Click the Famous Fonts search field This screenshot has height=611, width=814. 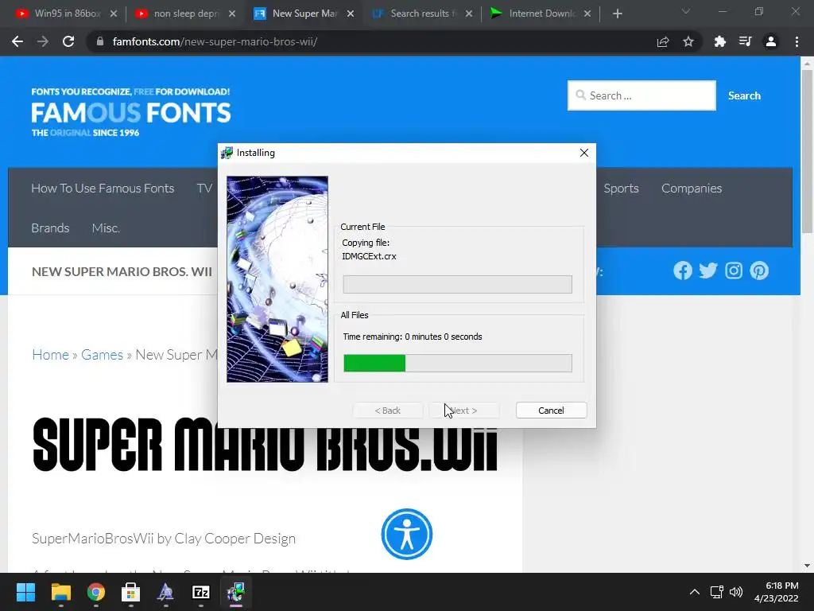tap(642, 95)
